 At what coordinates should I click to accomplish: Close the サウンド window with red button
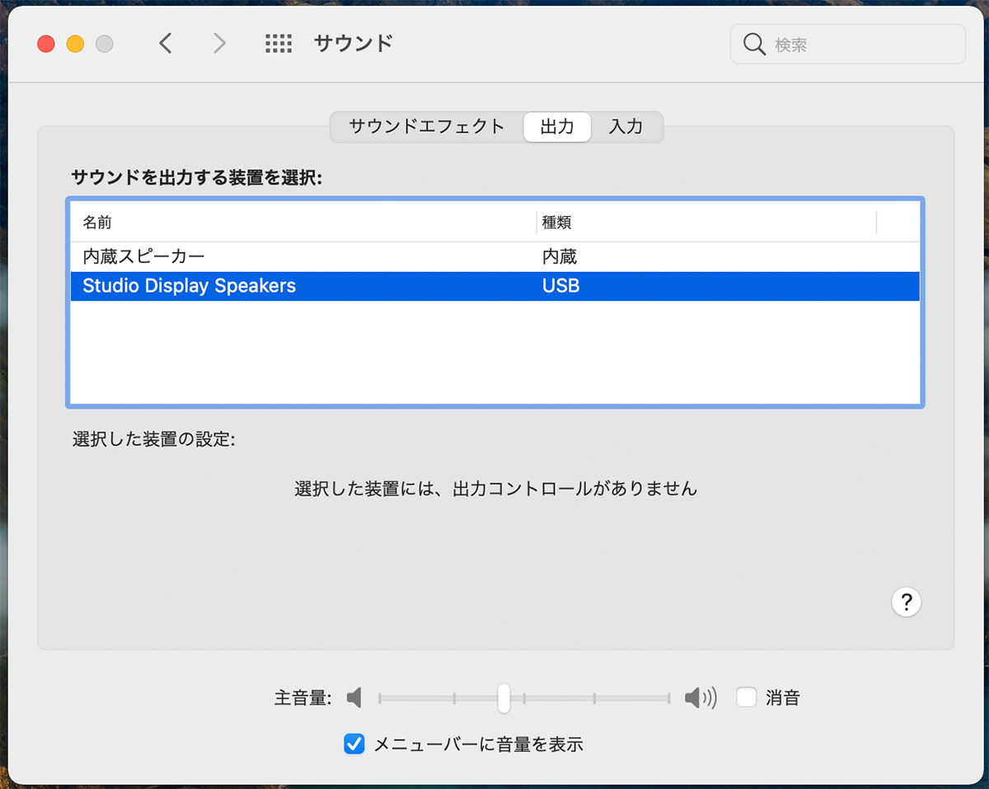(x=45, y=45)
